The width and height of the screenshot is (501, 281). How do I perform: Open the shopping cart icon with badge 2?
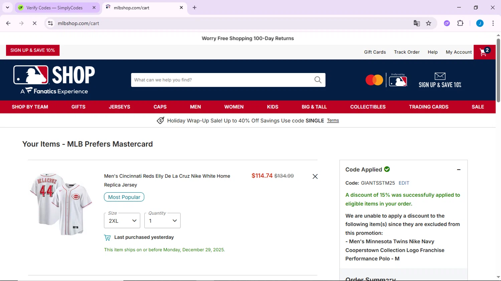click(x=484, y=52)
